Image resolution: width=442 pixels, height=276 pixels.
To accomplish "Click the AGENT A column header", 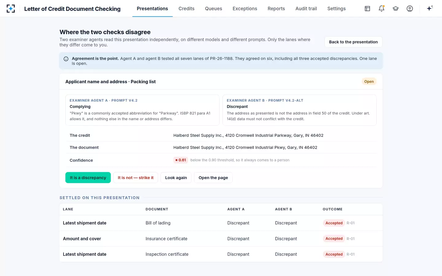I will tap(236, 209).
